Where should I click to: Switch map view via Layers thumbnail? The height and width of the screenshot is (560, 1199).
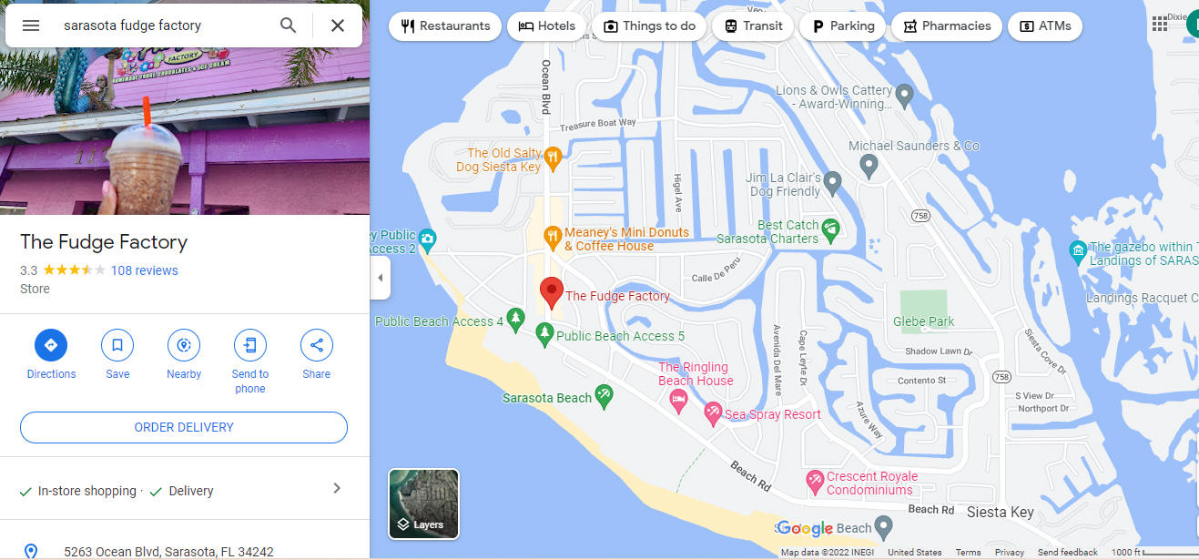pyautogui.click(x=424, y=504)
